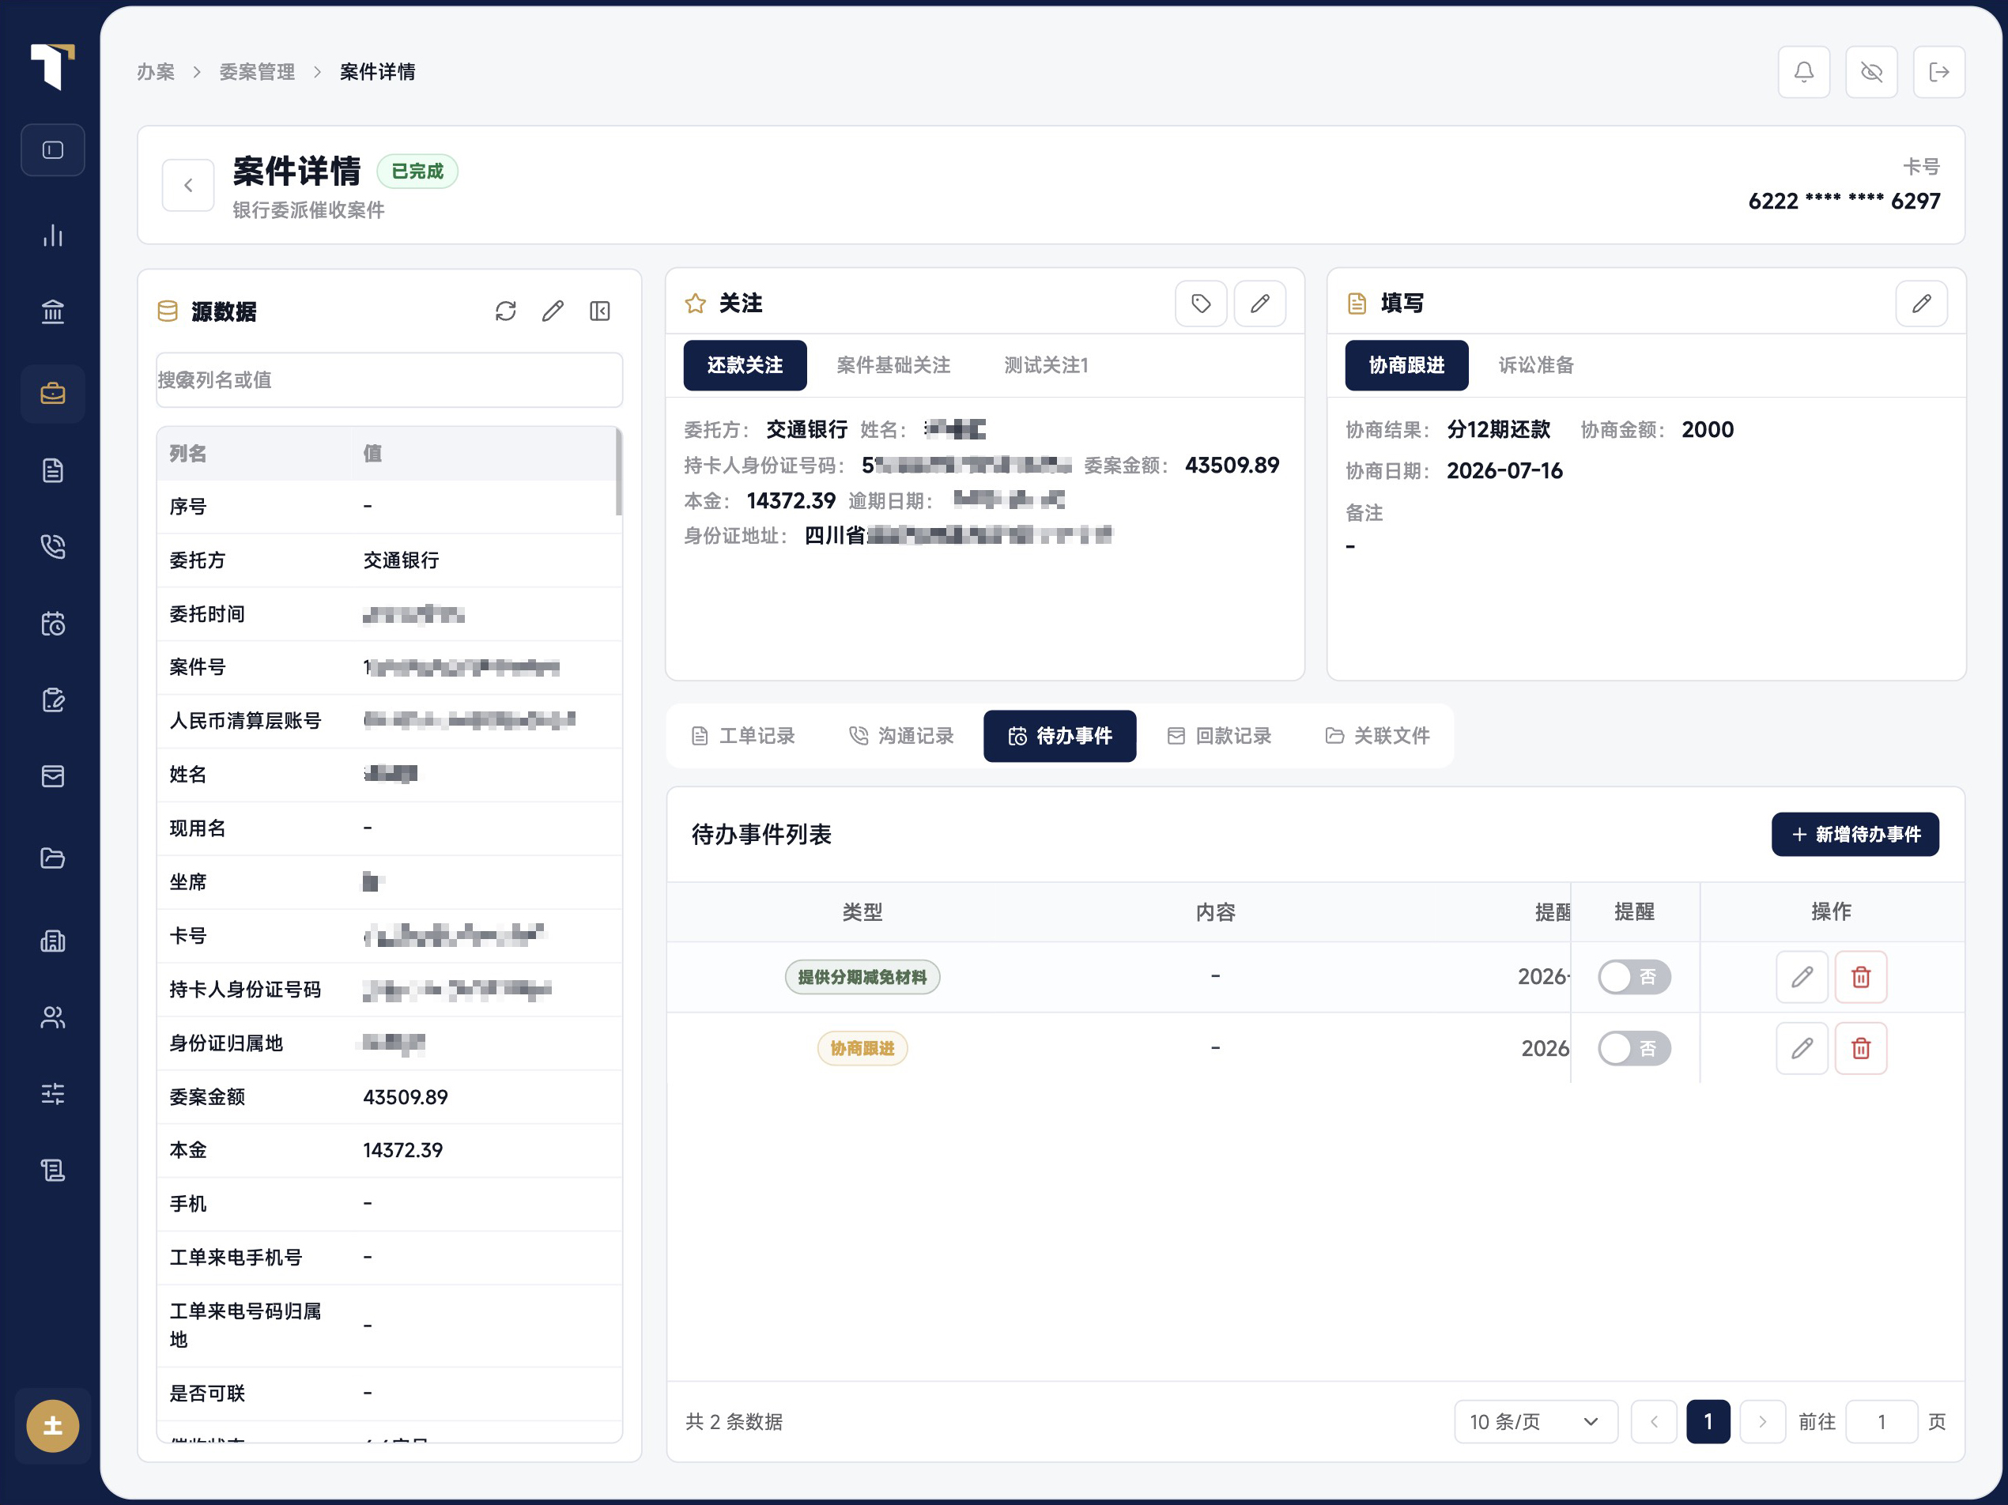Image resolution: width=2008 pixels, height=1505 pixels.
Task: Click the tag icon in 关注 panel
Action: 1201,304
